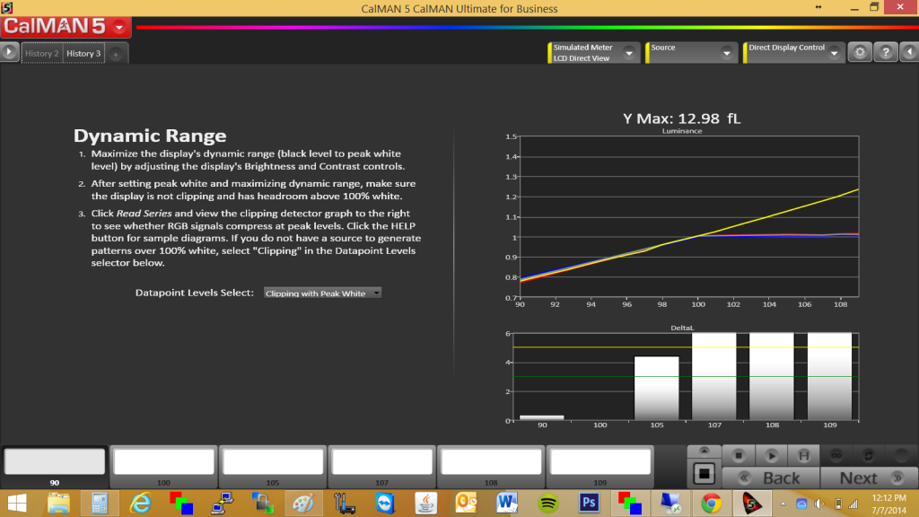This screenshot has height=517, width=919.
Task: Open Java app from the taskbar
Action: click(x=426, y=504)
